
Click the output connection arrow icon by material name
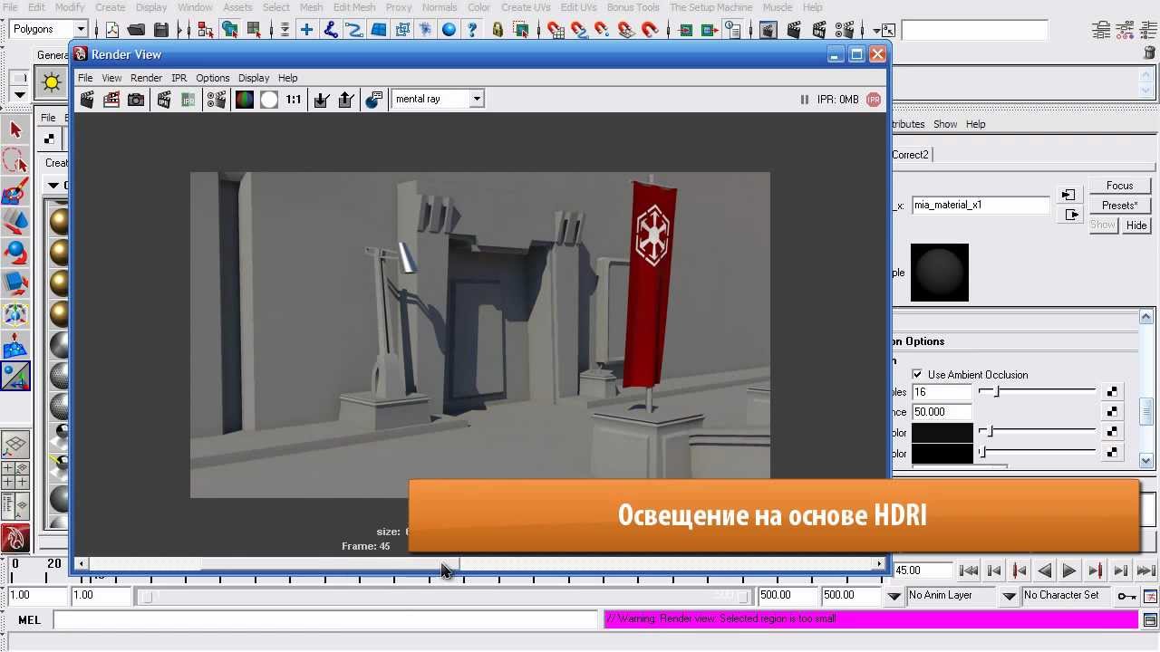1070,215
